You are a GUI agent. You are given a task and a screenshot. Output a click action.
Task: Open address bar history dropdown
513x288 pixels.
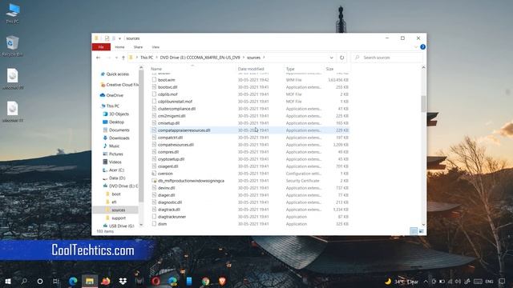331,58
